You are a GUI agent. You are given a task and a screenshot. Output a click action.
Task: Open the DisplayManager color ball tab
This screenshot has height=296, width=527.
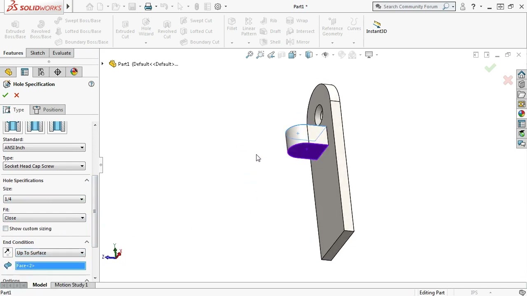[74, 72]
